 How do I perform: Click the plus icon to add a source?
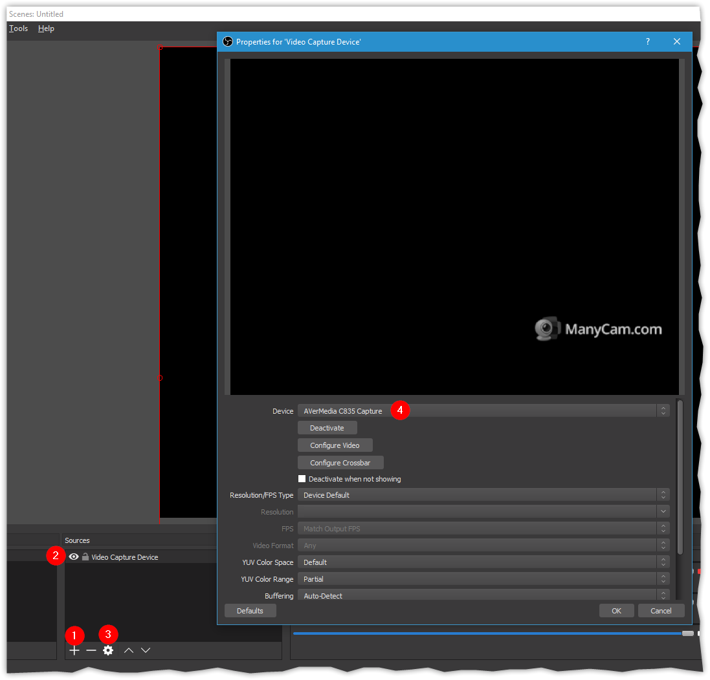tap(74, 650)
